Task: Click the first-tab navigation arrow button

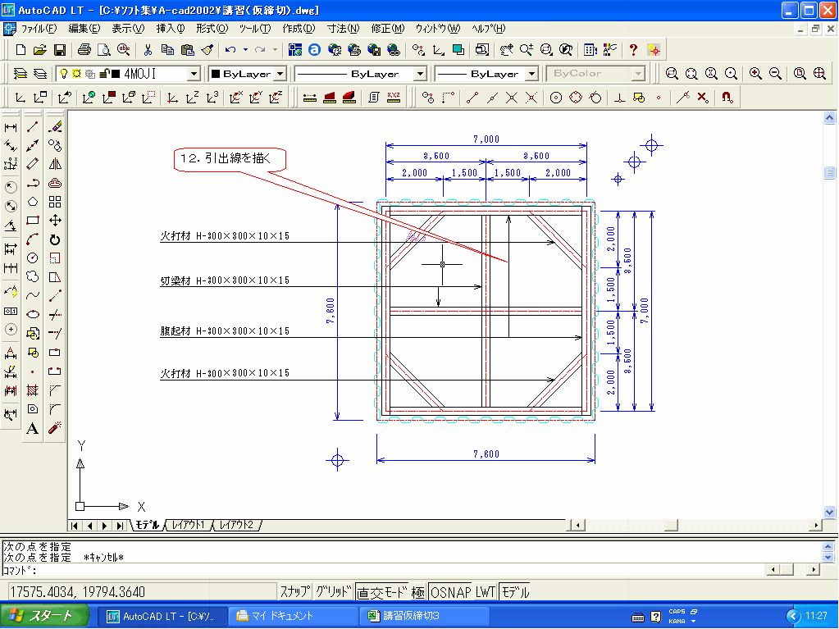Action: click(75, 526)
